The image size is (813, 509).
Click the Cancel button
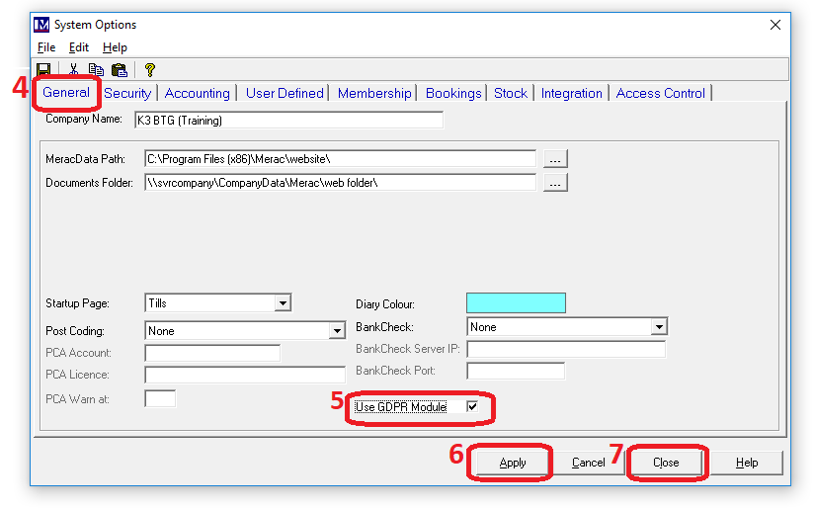(588, 463)
